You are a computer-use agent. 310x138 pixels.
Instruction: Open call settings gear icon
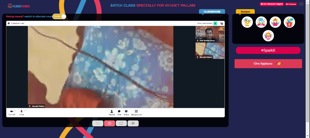click(x=9, y=23)
